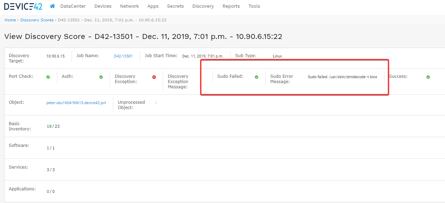Viewport: 445px width, 203px height.
Task: Click the Success green check icon
Action: tap(428, 77)
